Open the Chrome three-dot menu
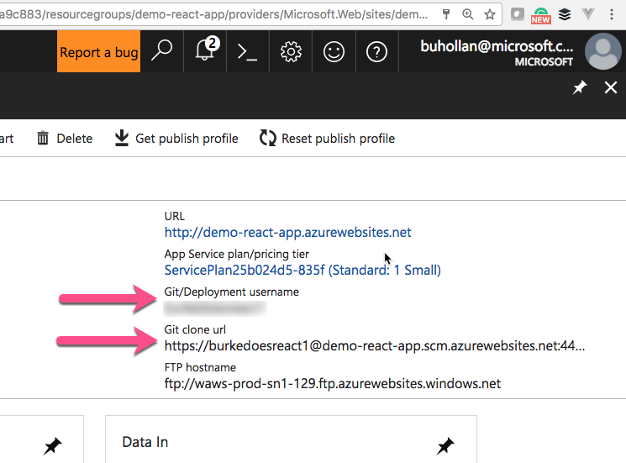 613,14
